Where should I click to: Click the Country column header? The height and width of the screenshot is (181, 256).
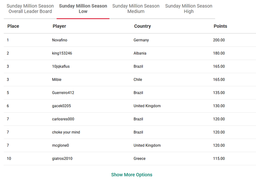tap(142, 26)
